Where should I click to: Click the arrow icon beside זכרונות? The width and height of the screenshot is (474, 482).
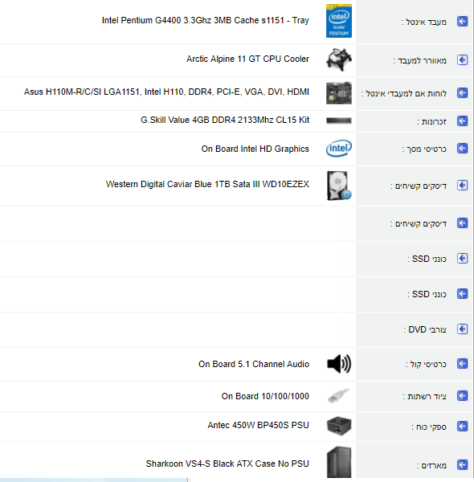pos(462,120)
